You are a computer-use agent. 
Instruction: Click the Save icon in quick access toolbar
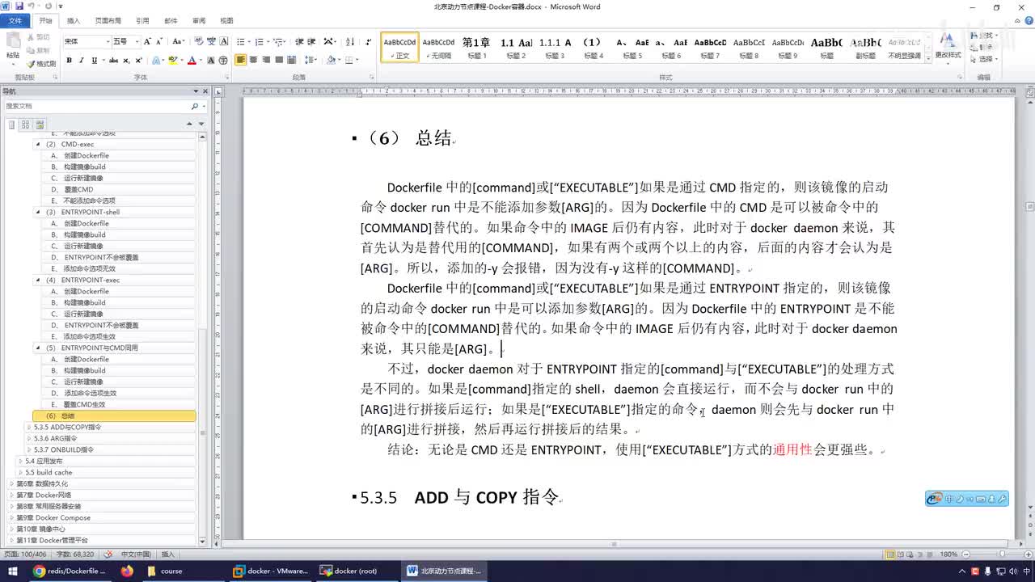pos(19,6)
